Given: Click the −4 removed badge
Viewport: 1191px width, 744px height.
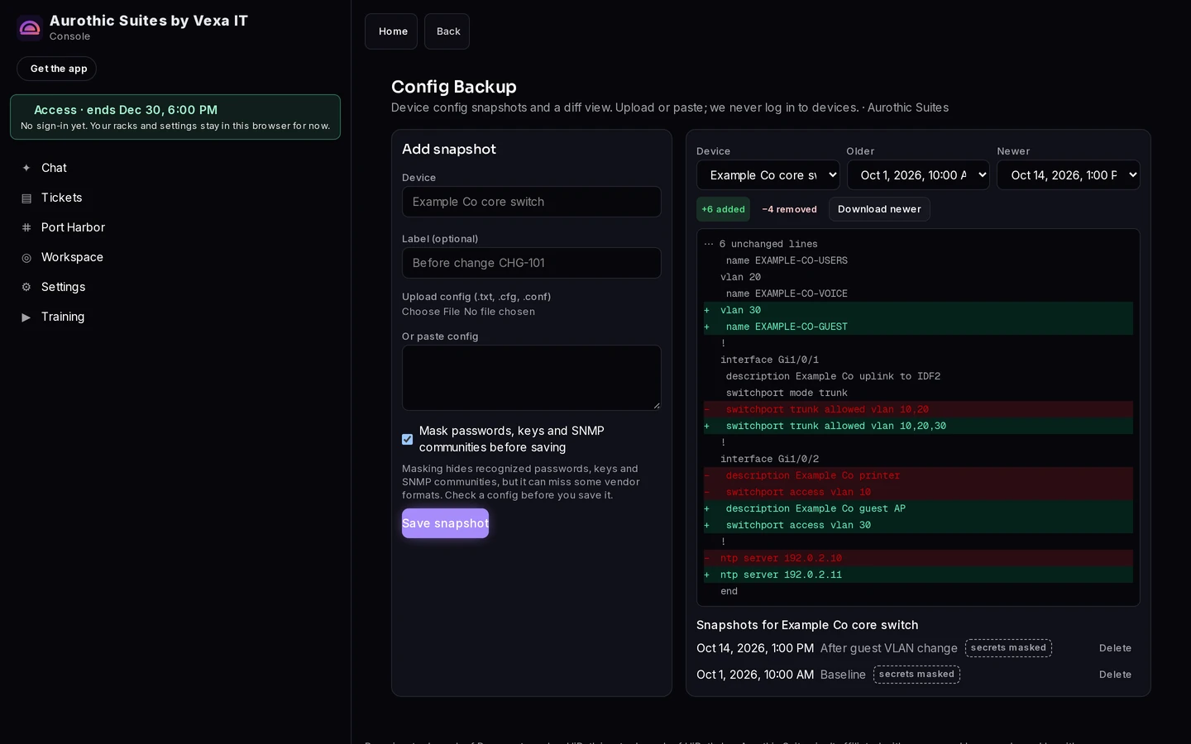Looking at the screenshot, I should point(789,209).
